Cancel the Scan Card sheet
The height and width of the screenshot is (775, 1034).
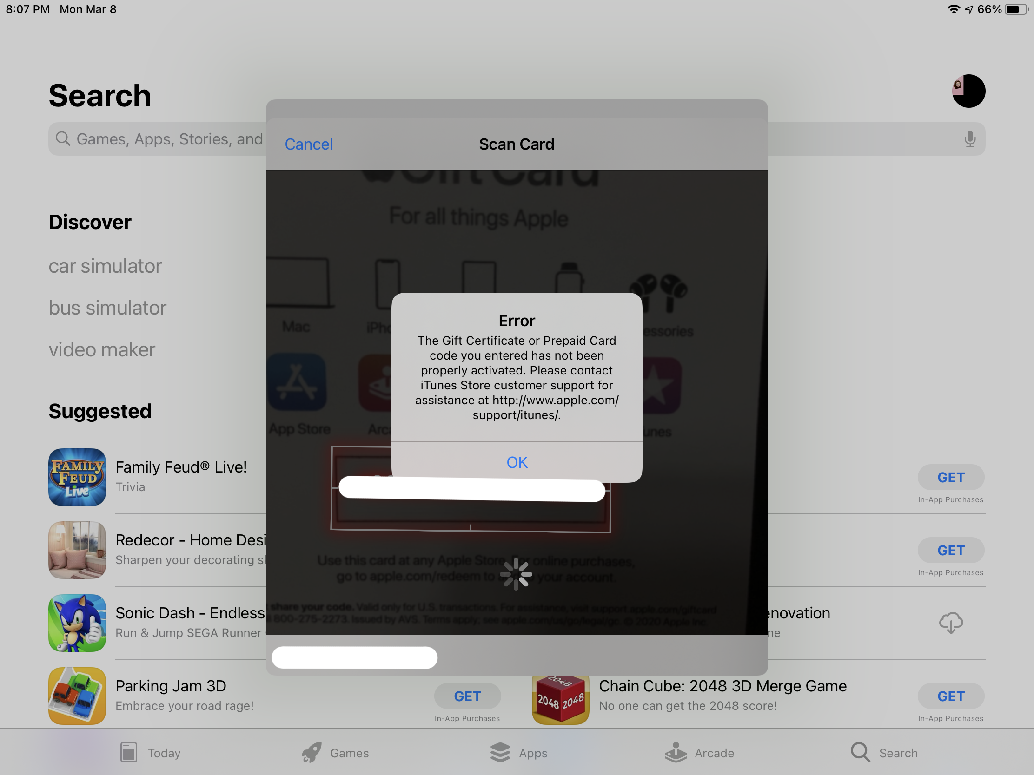point(309,144)
